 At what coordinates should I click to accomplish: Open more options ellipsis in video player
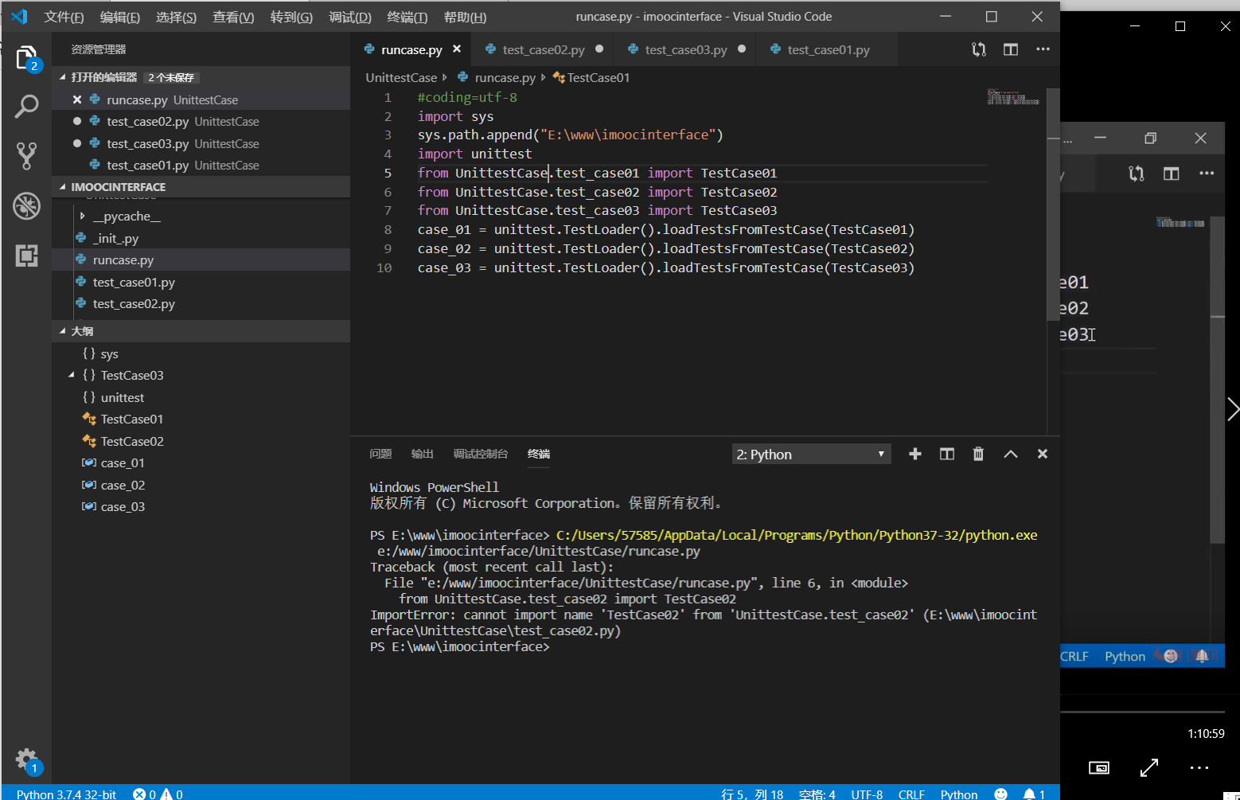[1199, 767]
